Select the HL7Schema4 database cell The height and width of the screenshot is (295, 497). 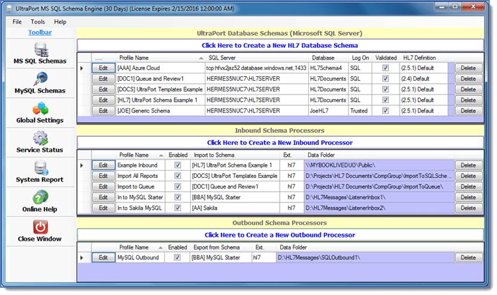(328, 68)
